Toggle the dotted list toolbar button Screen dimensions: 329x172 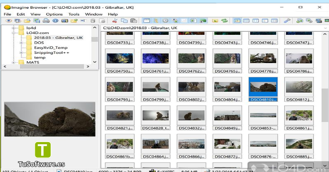[184, 21]
